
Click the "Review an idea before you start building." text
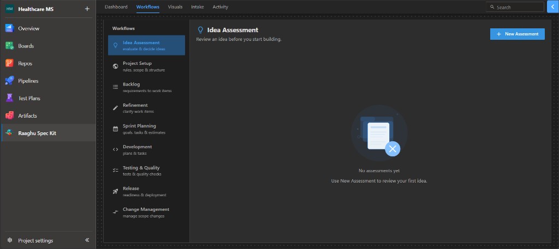[239, 39]
